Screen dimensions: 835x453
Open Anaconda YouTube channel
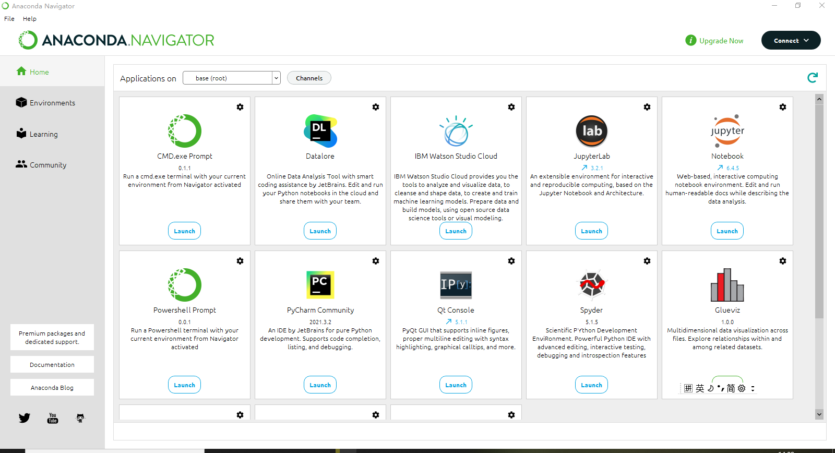53,418
